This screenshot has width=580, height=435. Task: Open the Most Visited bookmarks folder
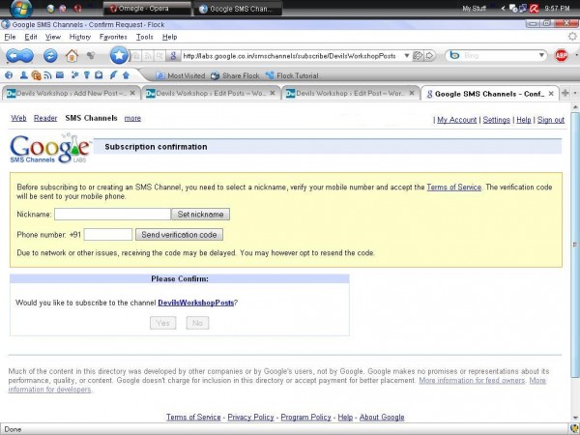tap(181, 75)
